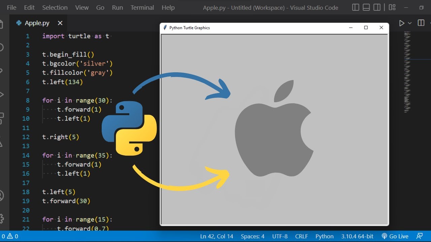Click line number 1 in the gutter
Image resolution: width=431 pixels, height=242 pixels.
28,36
